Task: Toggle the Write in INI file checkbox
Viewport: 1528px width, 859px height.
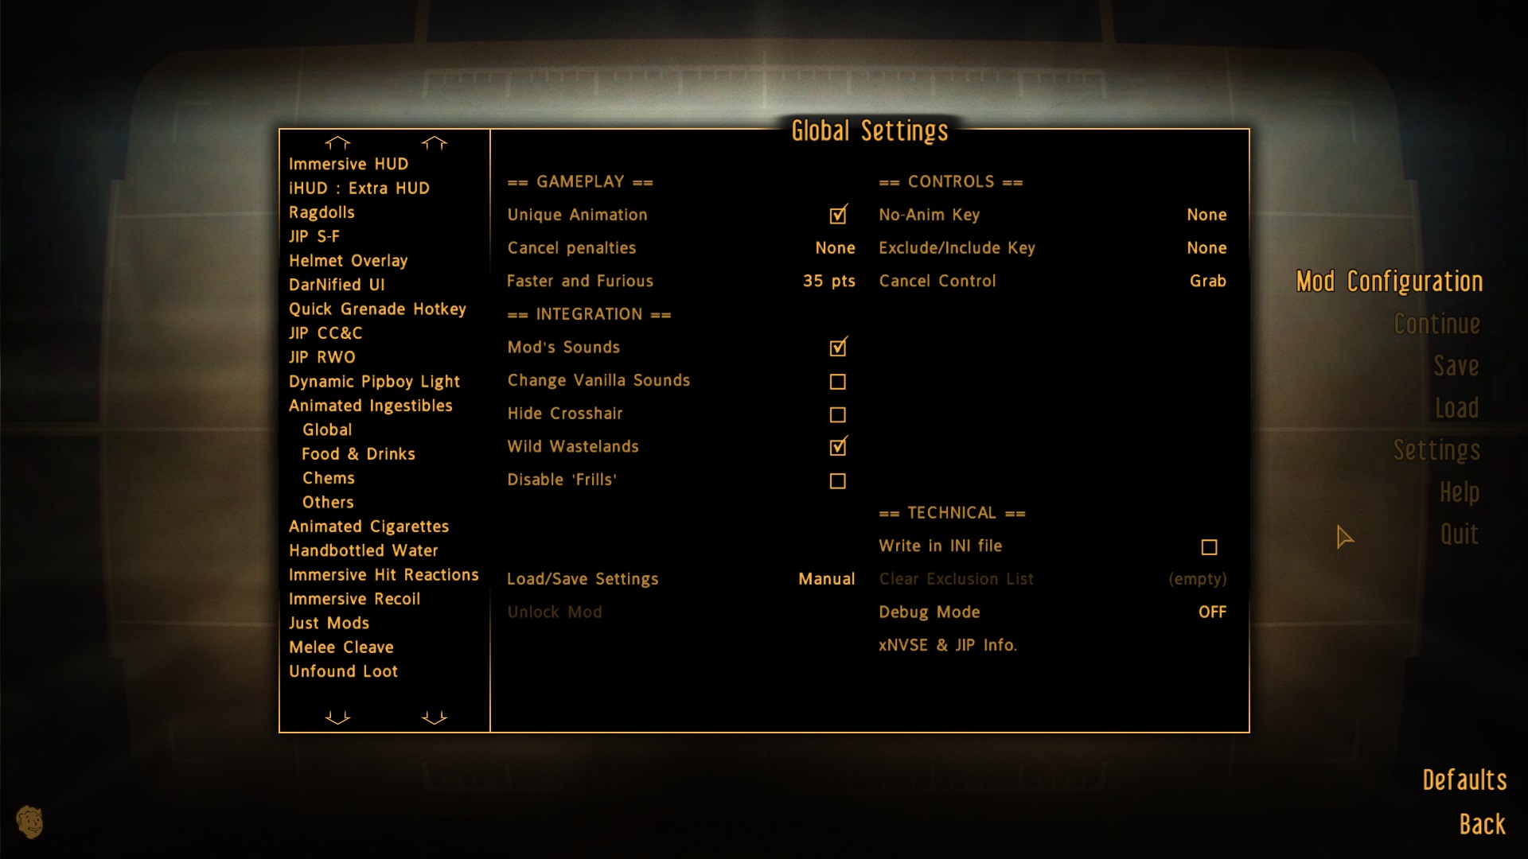Action: [x=1209, y=546]
